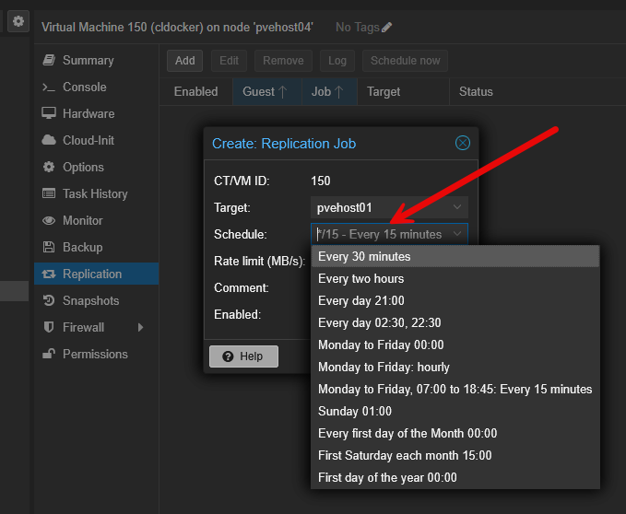Click the Replication arrows icon
Viewport: 626px width, 514px height.
tap(49, 274)
